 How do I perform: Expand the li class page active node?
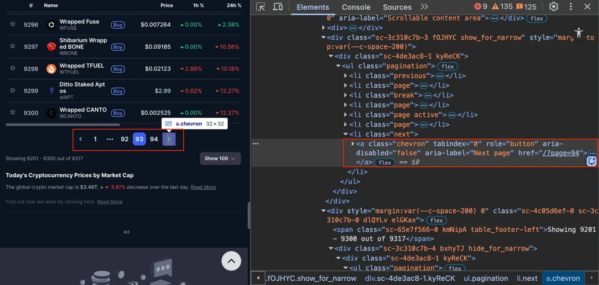(345, 115)
